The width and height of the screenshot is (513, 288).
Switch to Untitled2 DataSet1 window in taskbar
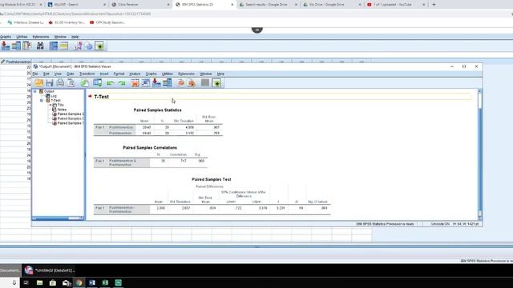click(50, 270)
